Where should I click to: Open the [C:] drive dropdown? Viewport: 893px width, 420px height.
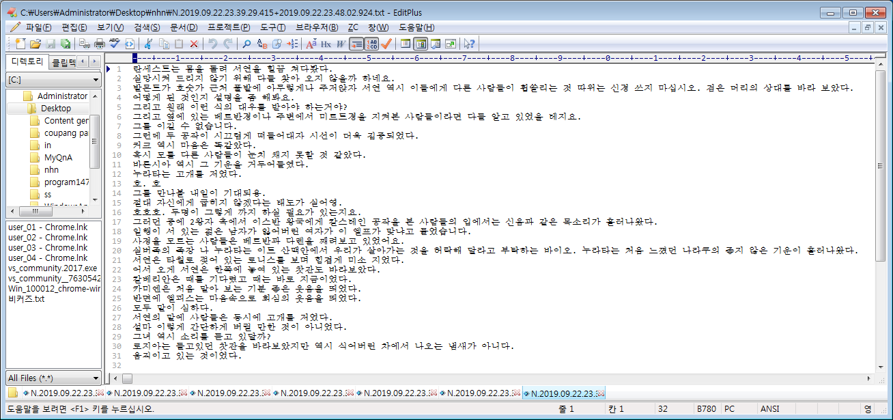tap(53, 80)
